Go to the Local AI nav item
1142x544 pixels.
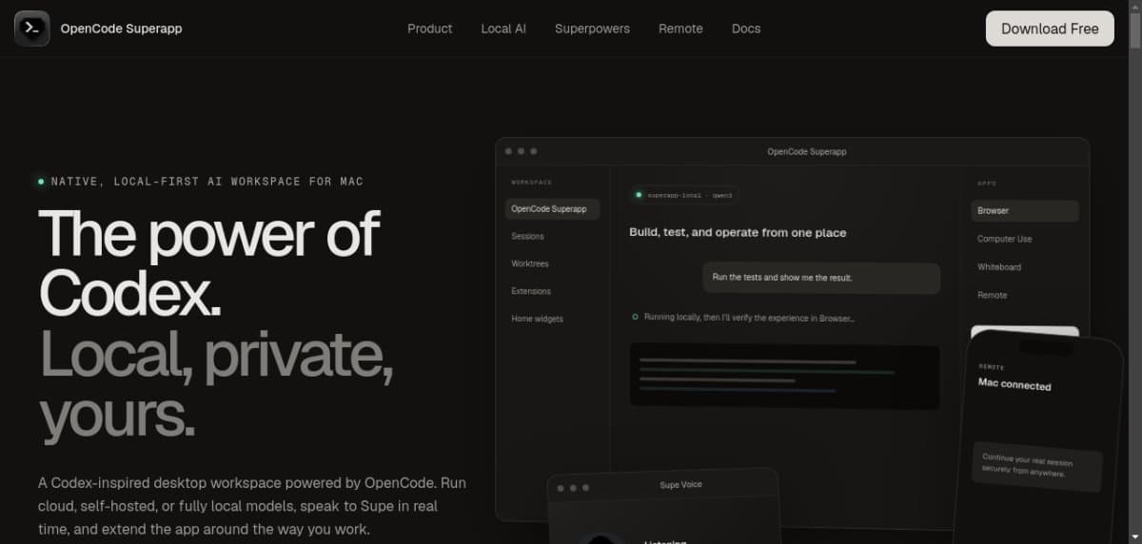503,29
